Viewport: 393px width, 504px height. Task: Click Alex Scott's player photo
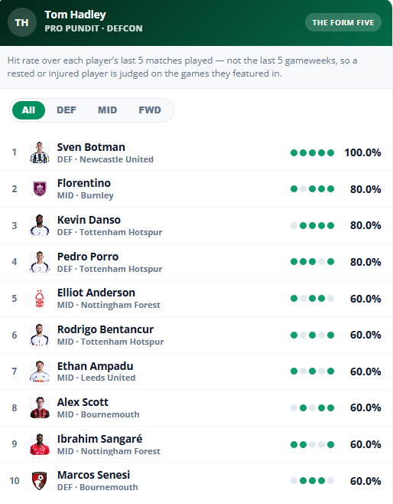(x=40, y=407)
